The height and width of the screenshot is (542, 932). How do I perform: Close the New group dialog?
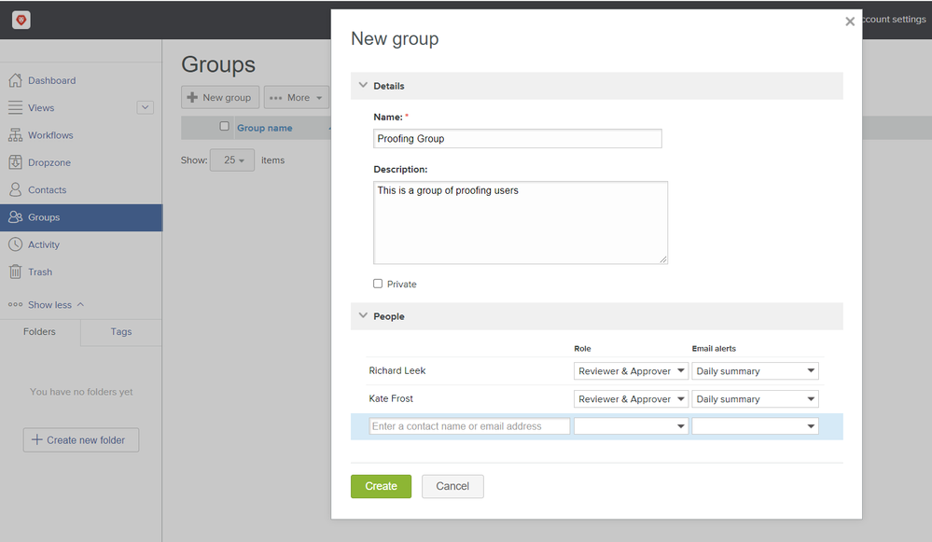[x=849, y=21]
